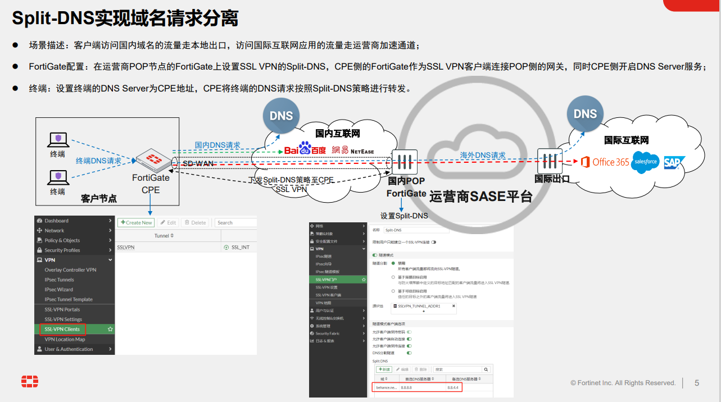Click the Baidu logo in the diagram
The image size is (721, 402).
pyautogui.click(x=305, y=149)
